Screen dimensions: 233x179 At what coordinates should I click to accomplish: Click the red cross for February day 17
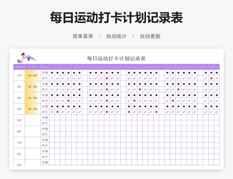tap(140, 89)
